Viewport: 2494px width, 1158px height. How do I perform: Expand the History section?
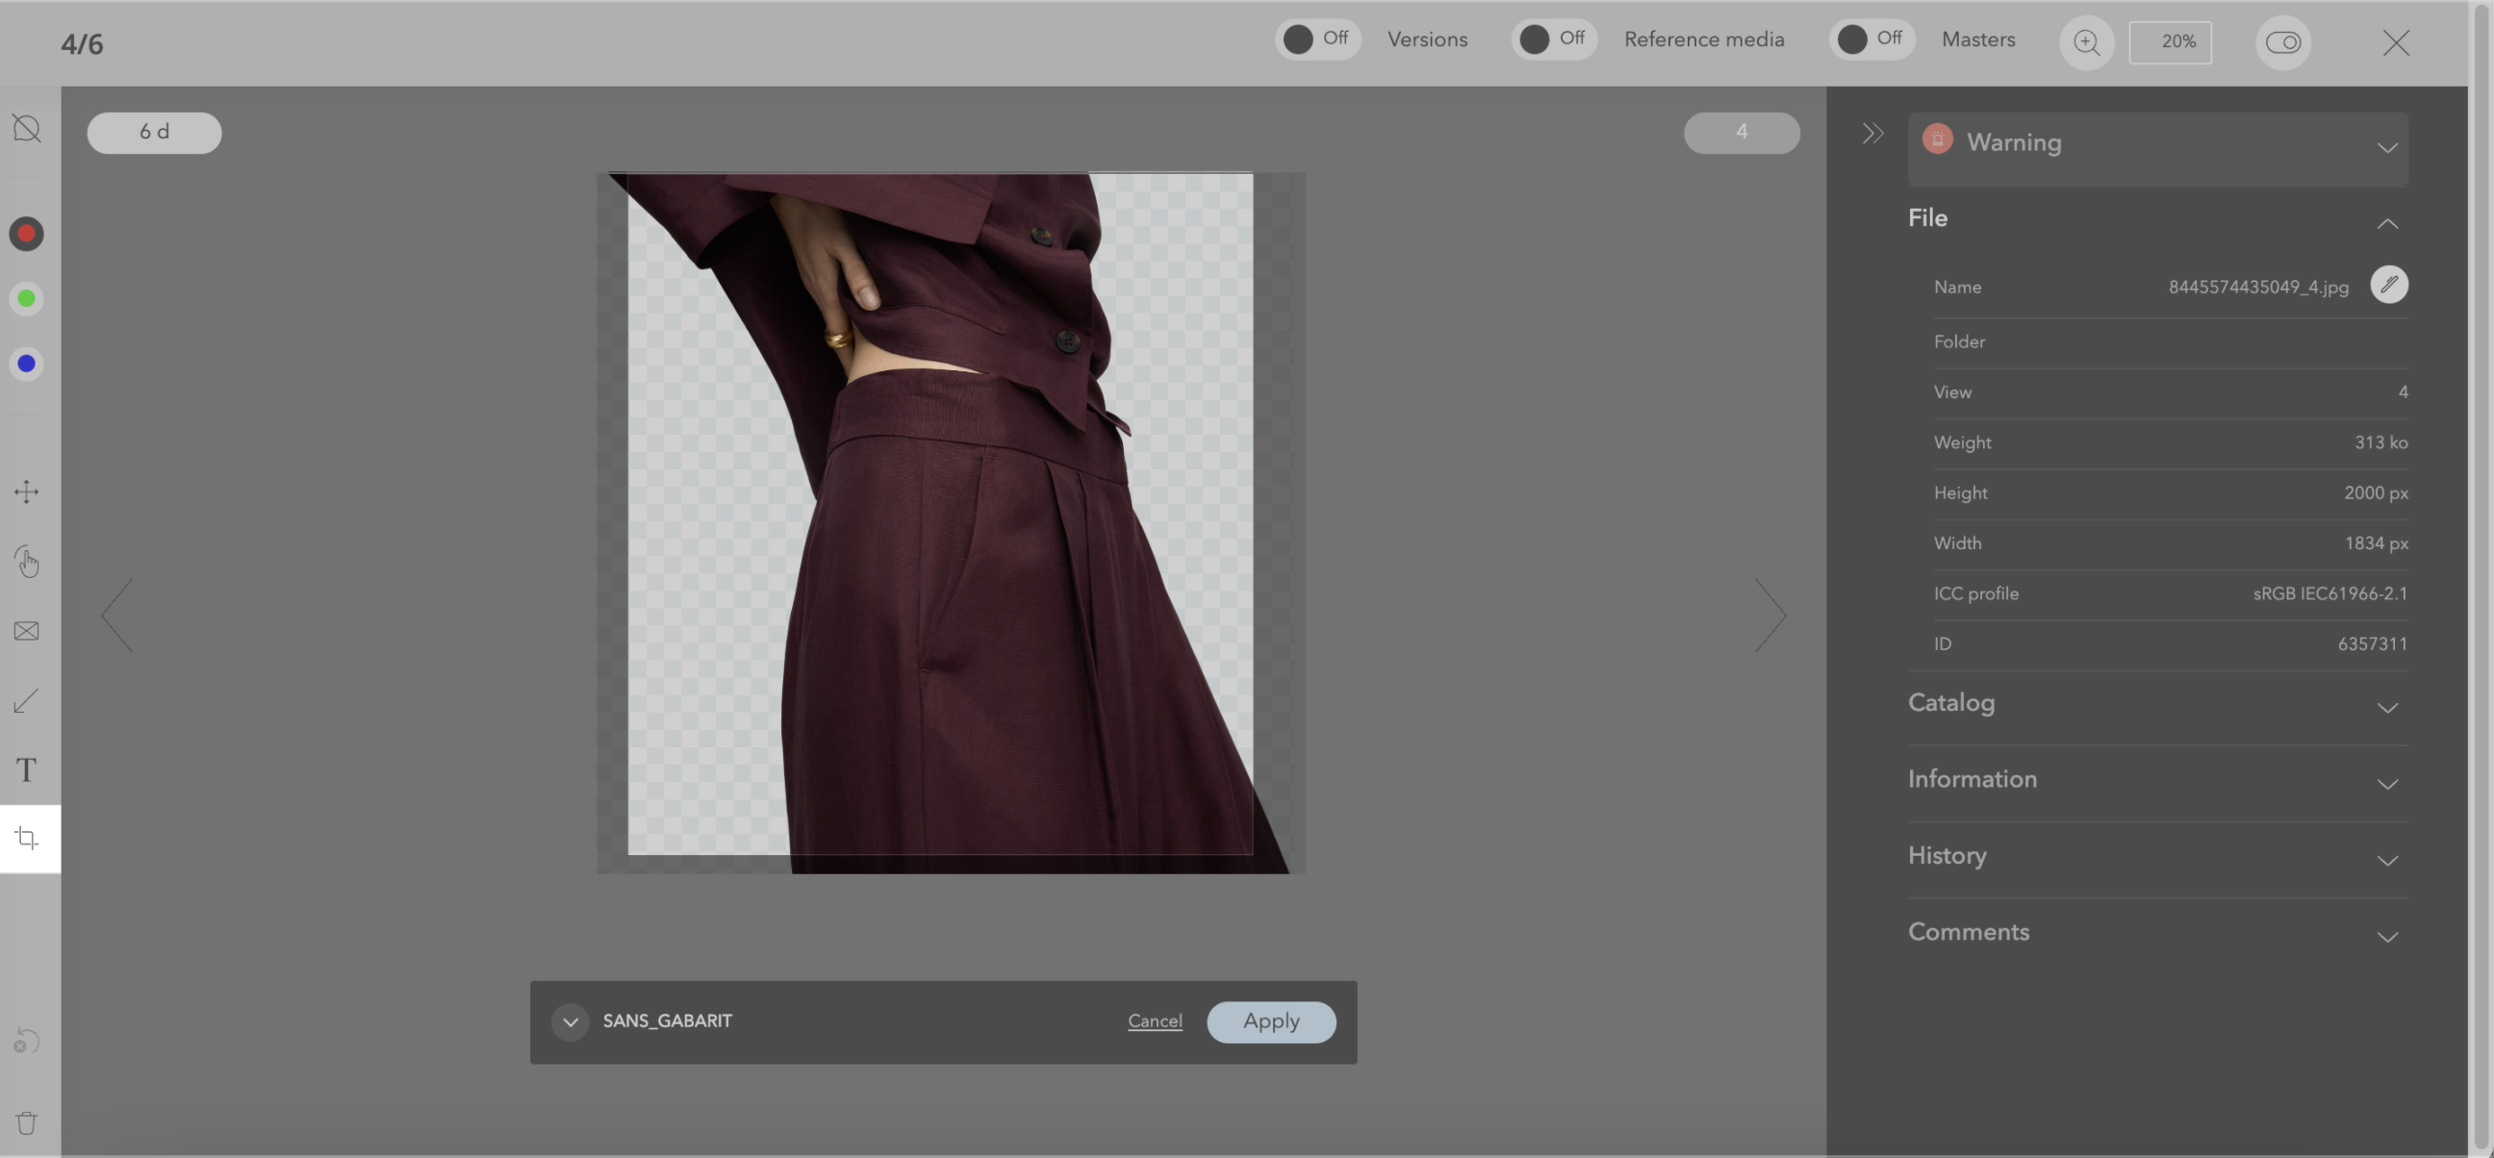point(2157,857)
